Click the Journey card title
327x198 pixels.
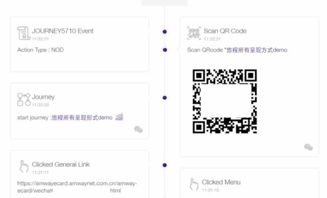pyautogui.click(x=43, y=97)
